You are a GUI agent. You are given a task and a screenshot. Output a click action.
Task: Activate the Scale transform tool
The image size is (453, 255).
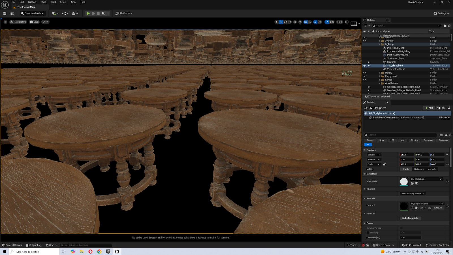(290, 22)
